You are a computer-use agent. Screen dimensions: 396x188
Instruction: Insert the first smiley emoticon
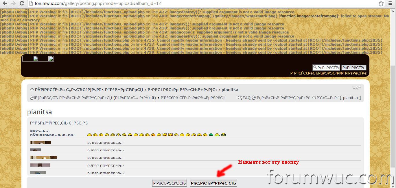pyautogui.click(x=89, y=135)
